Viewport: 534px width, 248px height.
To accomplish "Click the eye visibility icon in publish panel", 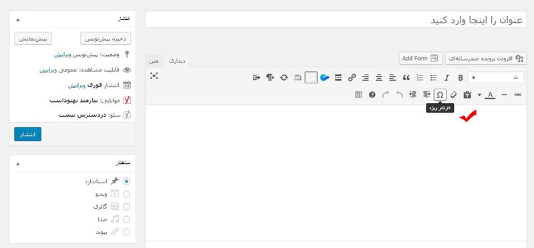I will [x=127, y=71].
